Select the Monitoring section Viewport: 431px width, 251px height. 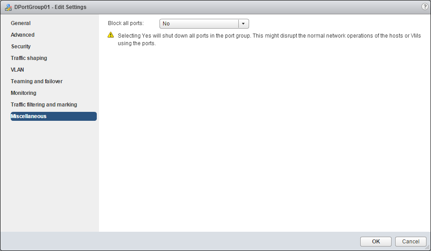[23, 93]
